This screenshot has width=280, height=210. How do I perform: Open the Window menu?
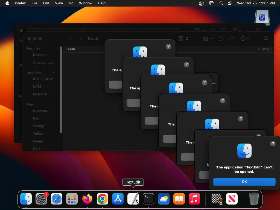point(86,3)
